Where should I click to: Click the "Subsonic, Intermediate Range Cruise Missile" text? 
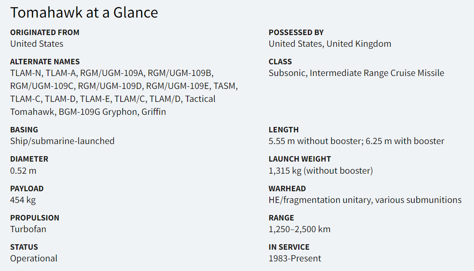[x=356, y=73]
